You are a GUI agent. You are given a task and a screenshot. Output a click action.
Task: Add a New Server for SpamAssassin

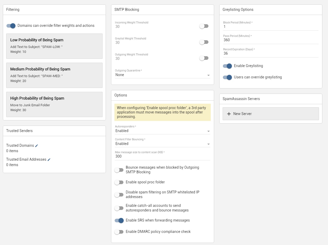coord(271,114)
